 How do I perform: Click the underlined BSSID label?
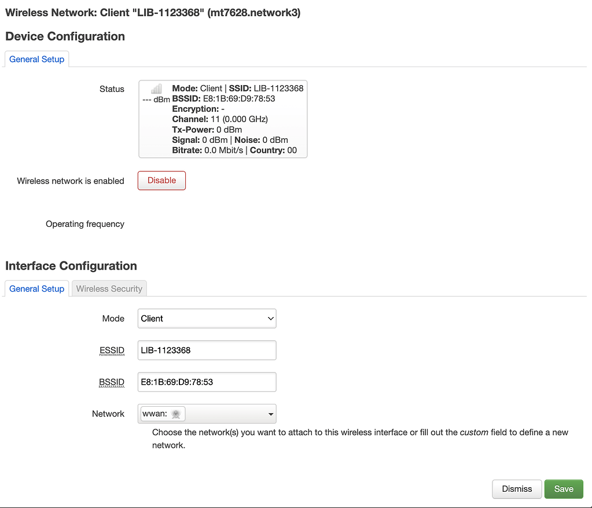[x=111, y=382]
